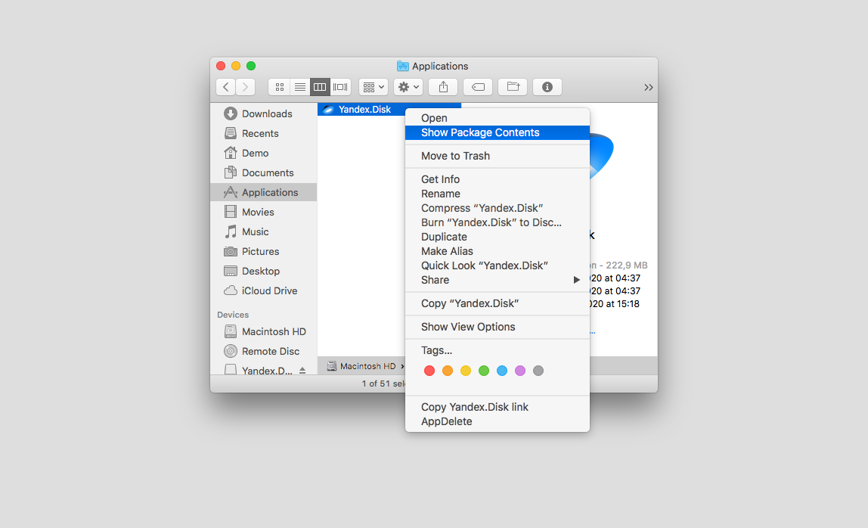868x528 pixels.
Task: Close the Finder window with red button
Action: click(x=221, y=66)
